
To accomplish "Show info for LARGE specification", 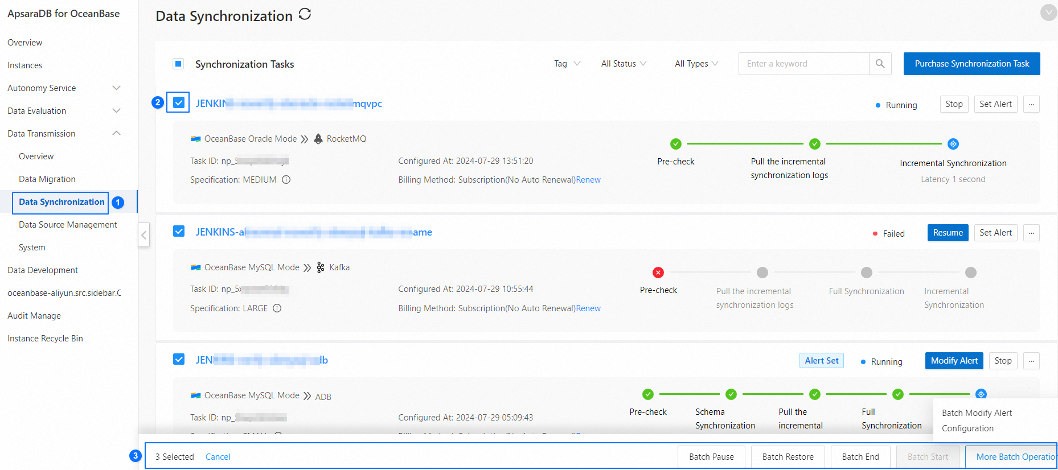I will pyautogui.click(x=277, y=308).
